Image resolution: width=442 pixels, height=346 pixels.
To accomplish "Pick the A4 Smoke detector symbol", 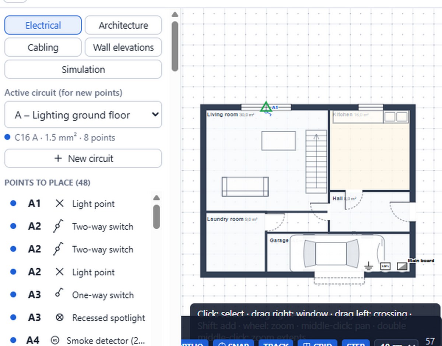I will (x=55, y=340).
